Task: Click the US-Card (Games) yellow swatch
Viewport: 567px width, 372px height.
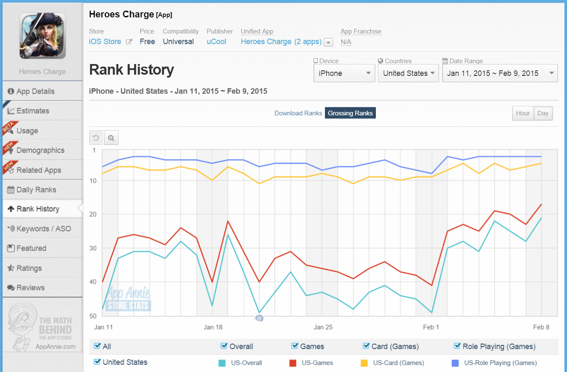Action: [364, 363]
